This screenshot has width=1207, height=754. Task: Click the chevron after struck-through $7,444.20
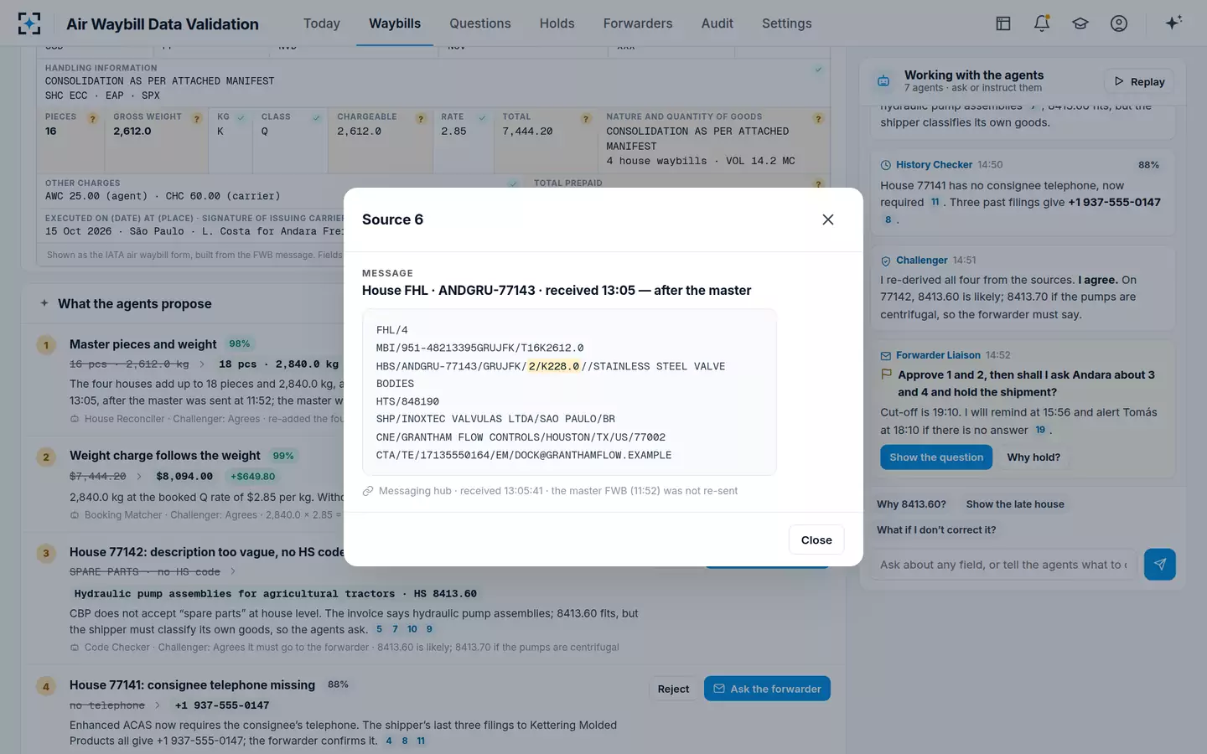click(139, 476)
